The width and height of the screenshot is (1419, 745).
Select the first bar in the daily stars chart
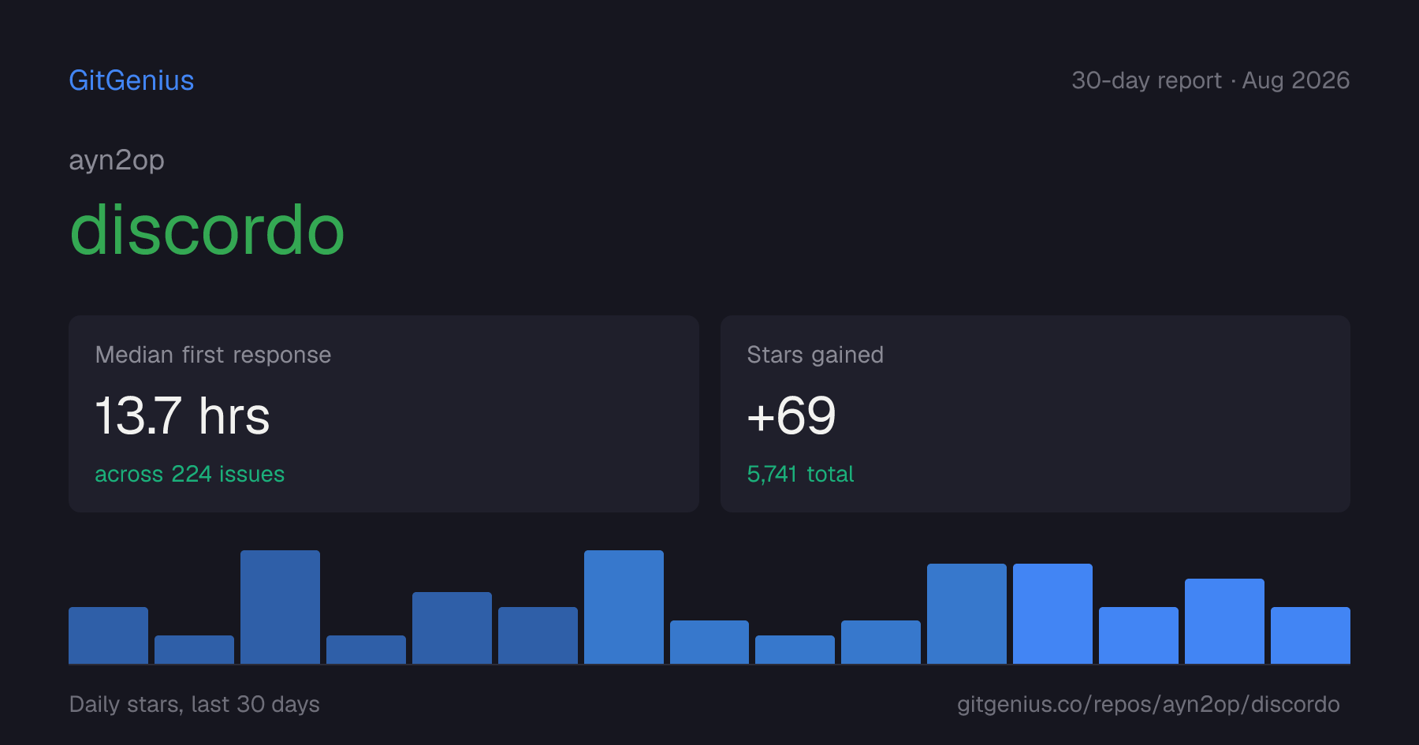(x=108, y=635)
